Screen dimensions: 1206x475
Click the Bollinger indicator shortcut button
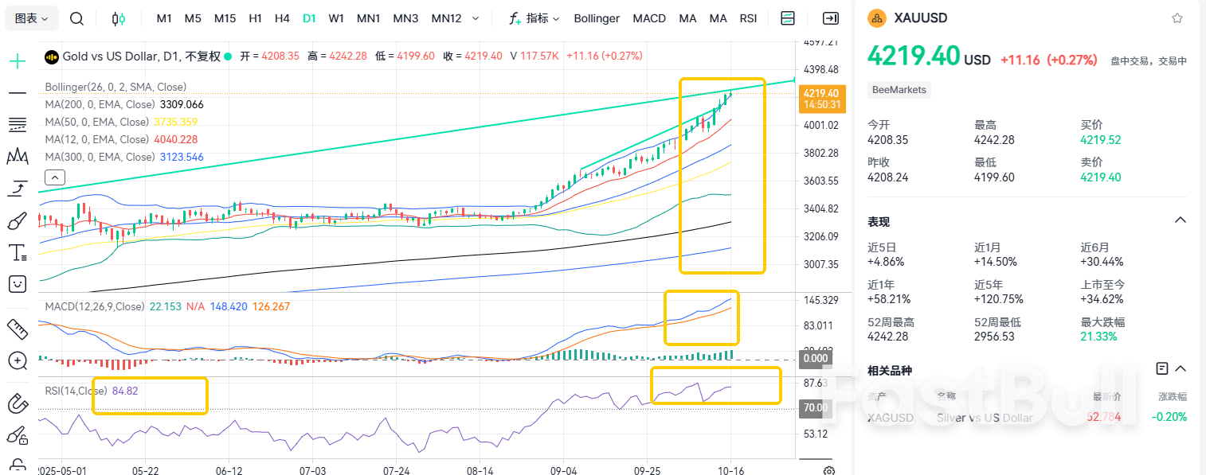(x=597, y=18)
